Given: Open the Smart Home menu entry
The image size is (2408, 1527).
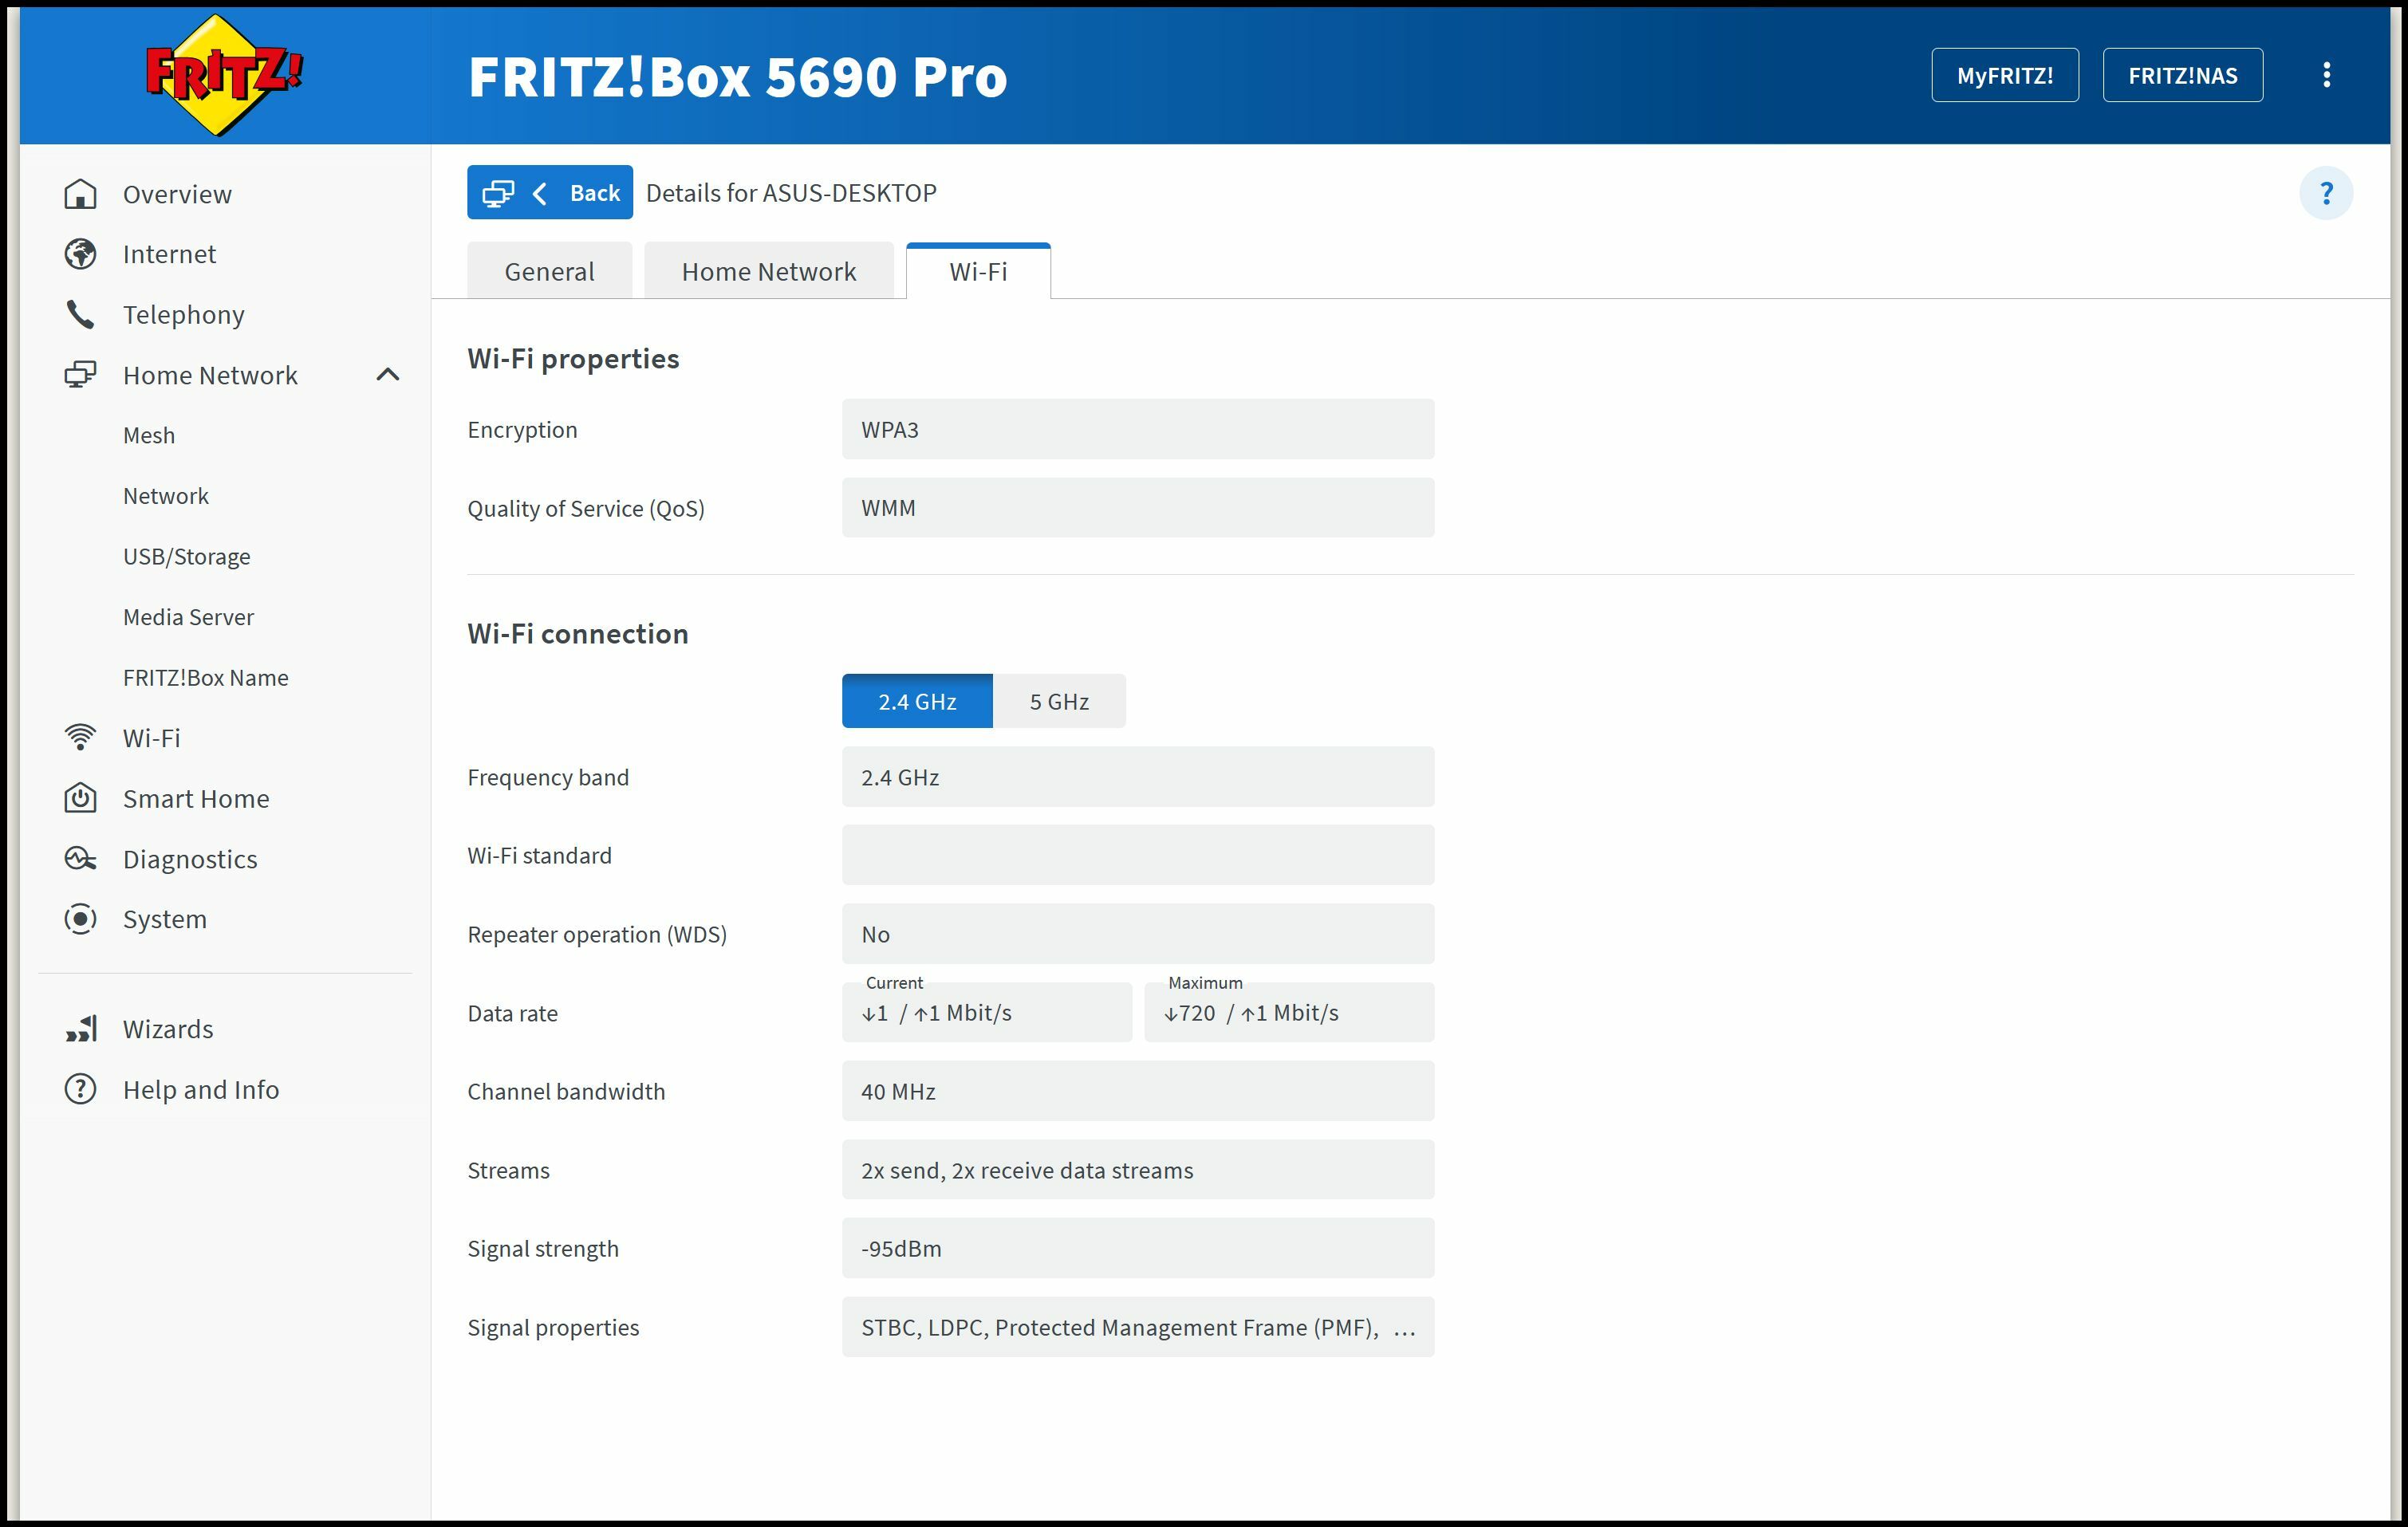Looking at the screenshot, I should click(196, 799).
